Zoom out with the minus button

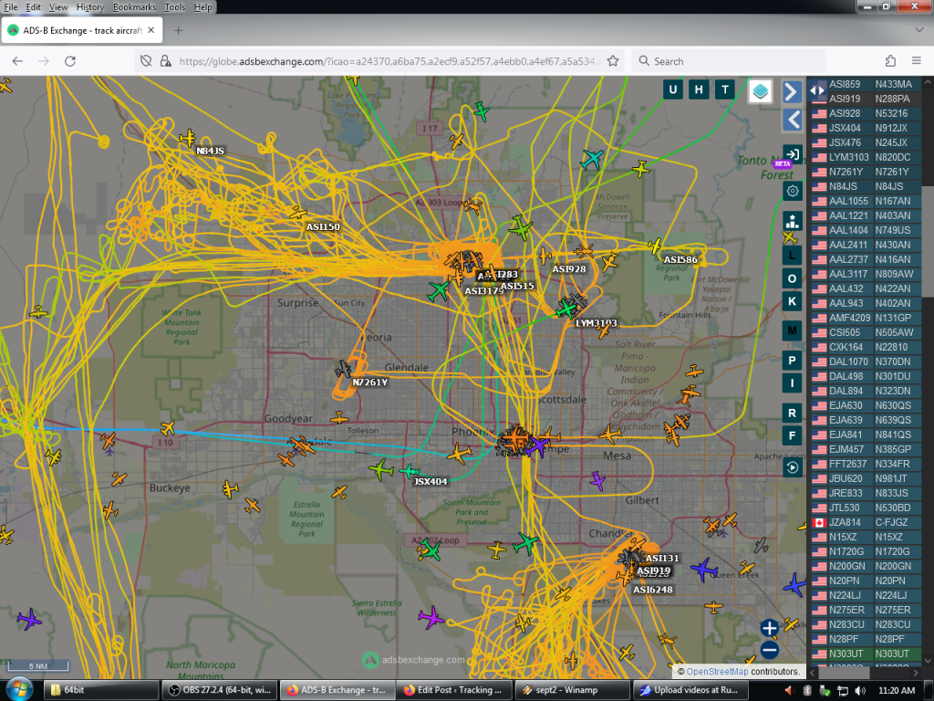770,650
